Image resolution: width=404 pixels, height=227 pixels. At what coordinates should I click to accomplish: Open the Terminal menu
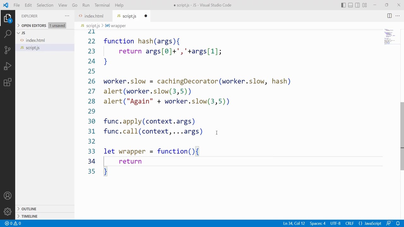click(x=102, y=5)
